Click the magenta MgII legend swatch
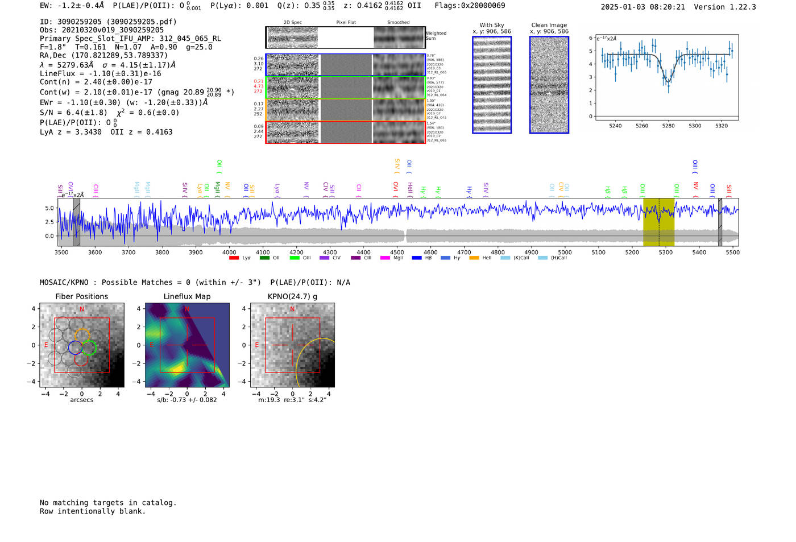The width and height of the screenshot is (796, 542). pos(385,258)
